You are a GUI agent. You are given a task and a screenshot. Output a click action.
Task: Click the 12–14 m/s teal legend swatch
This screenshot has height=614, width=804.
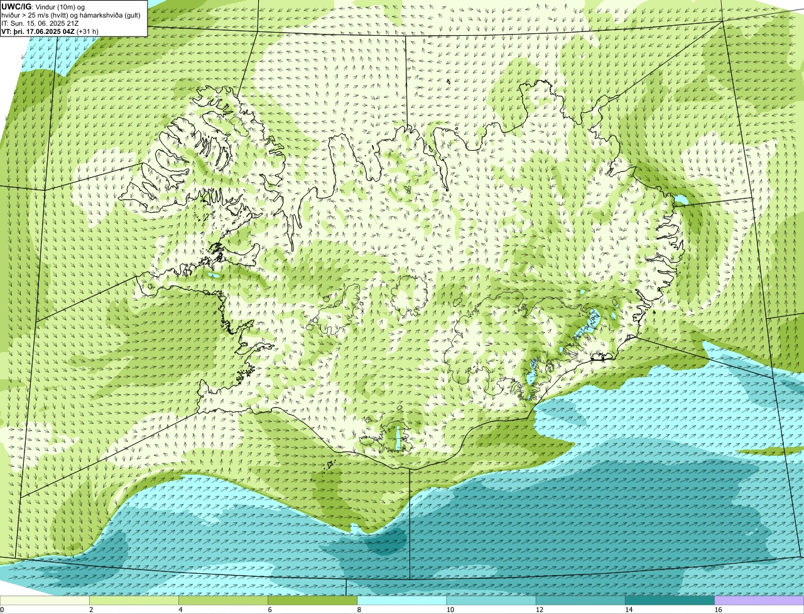[580, 601]
